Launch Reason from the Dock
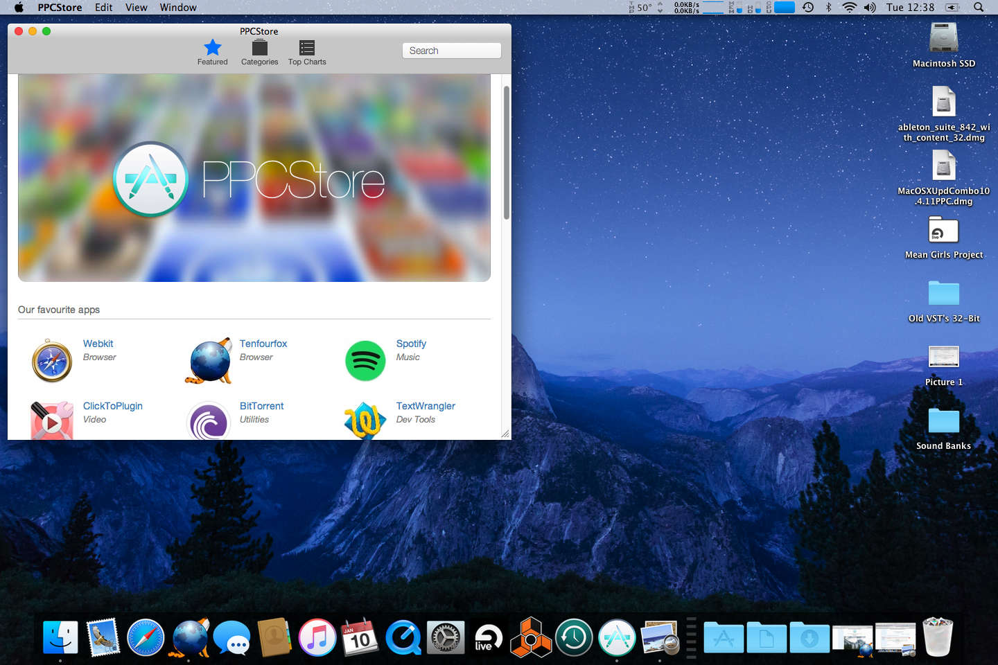Screen dimensions: 998x665 (531, 638)
